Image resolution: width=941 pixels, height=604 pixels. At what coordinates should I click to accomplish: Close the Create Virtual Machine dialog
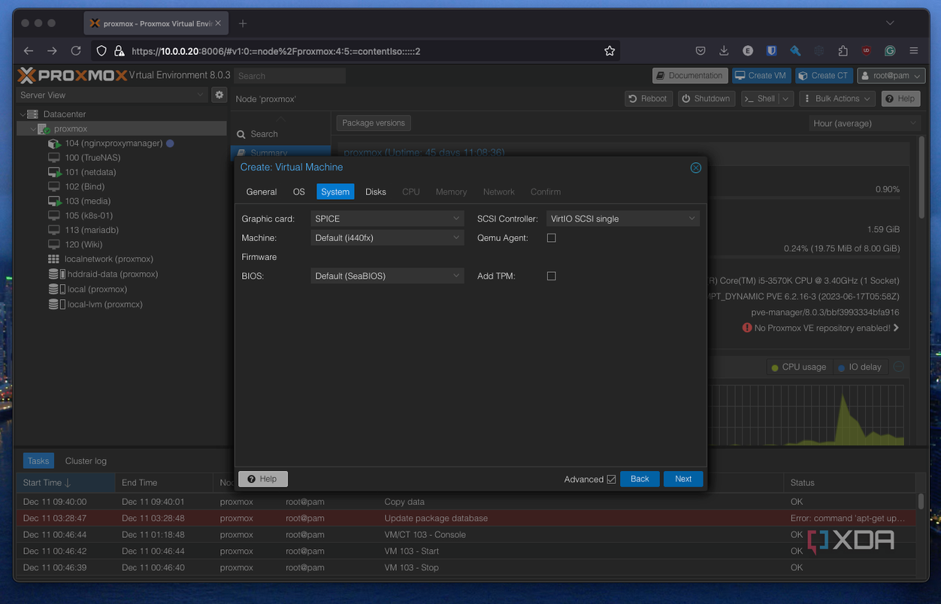click(x=696, y=168)
